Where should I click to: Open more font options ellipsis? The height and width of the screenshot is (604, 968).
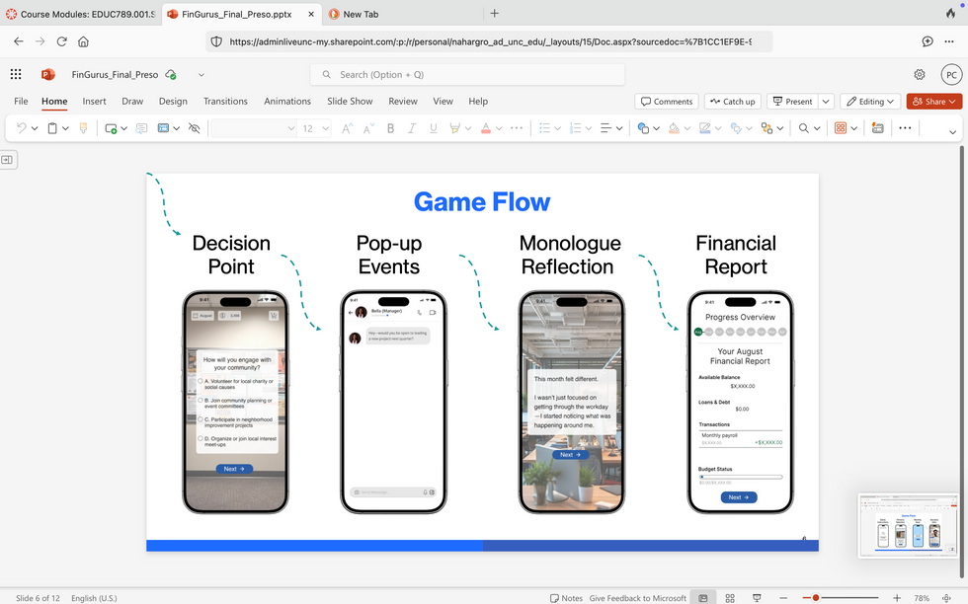pos(517,128)
